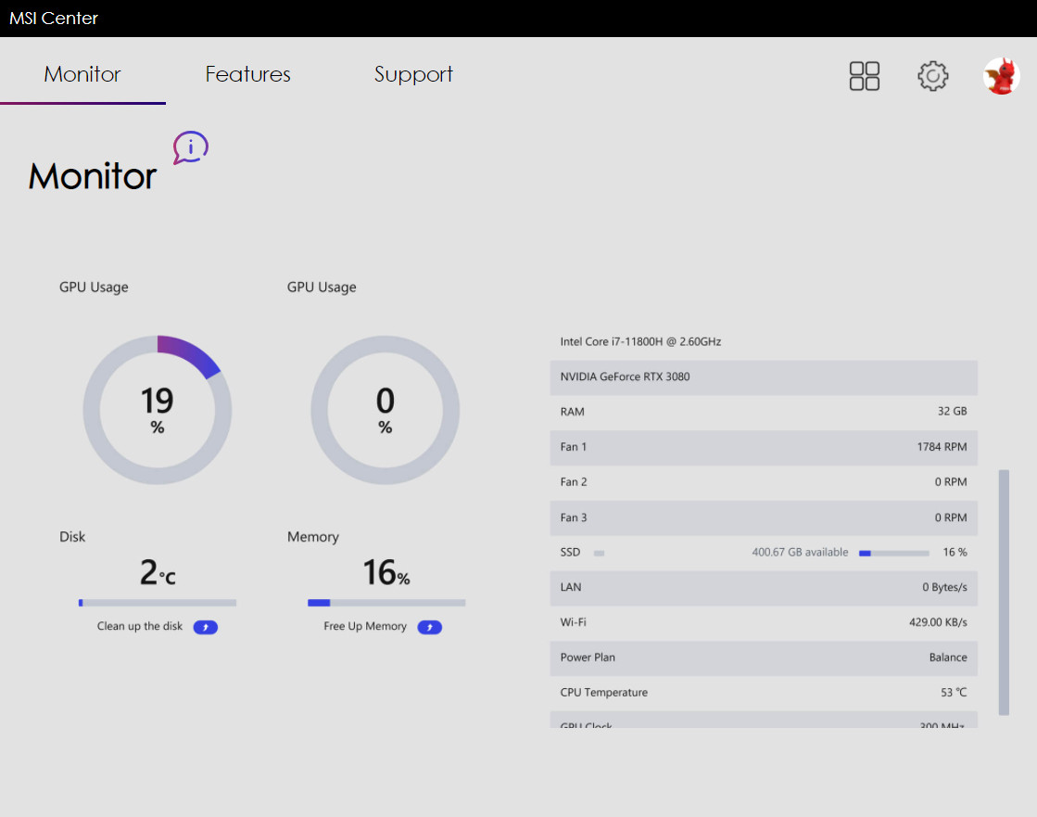The width and height of the screenshot is (1037, 817).
Task: Click the 0% GPU usage gauge
Action: click(385, 410)
